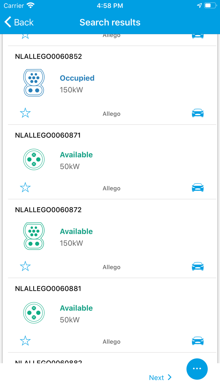Tap the Back chevron in the header
This screenshot has width=220, height=392.
(8, 22)
